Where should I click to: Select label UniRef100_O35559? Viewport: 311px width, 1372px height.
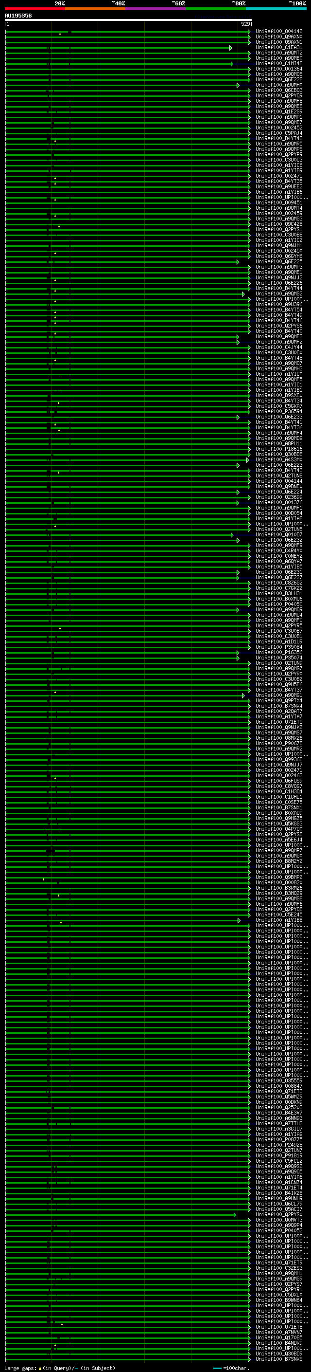click(279, 1080)
